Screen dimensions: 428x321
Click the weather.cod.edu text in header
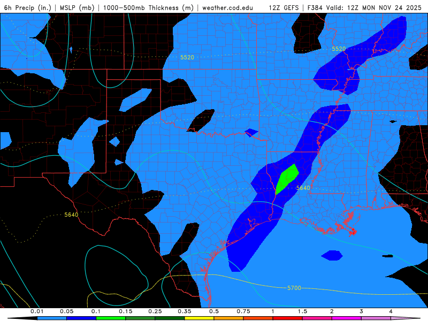[227, 7]
